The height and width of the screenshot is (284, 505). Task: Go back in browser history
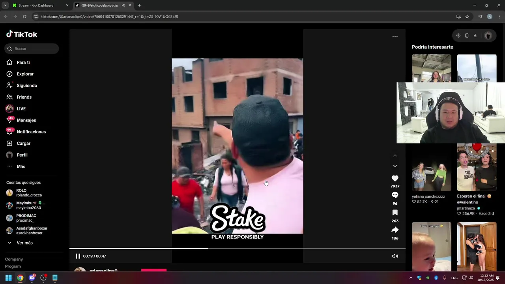pyautogui.click(x=6, y=17)
